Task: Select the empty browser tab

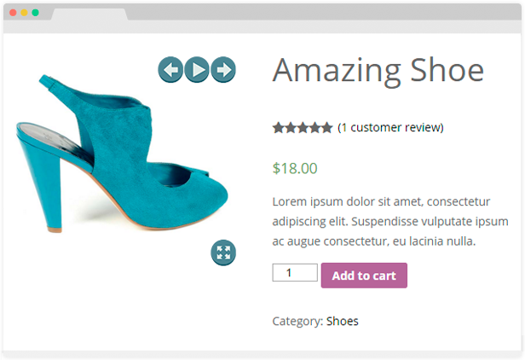Action: (89, 15)
